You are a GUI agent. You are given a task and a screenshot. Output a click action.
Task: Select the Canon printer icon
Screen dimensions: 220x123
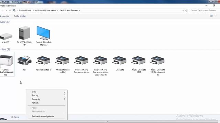pos(7,60)
